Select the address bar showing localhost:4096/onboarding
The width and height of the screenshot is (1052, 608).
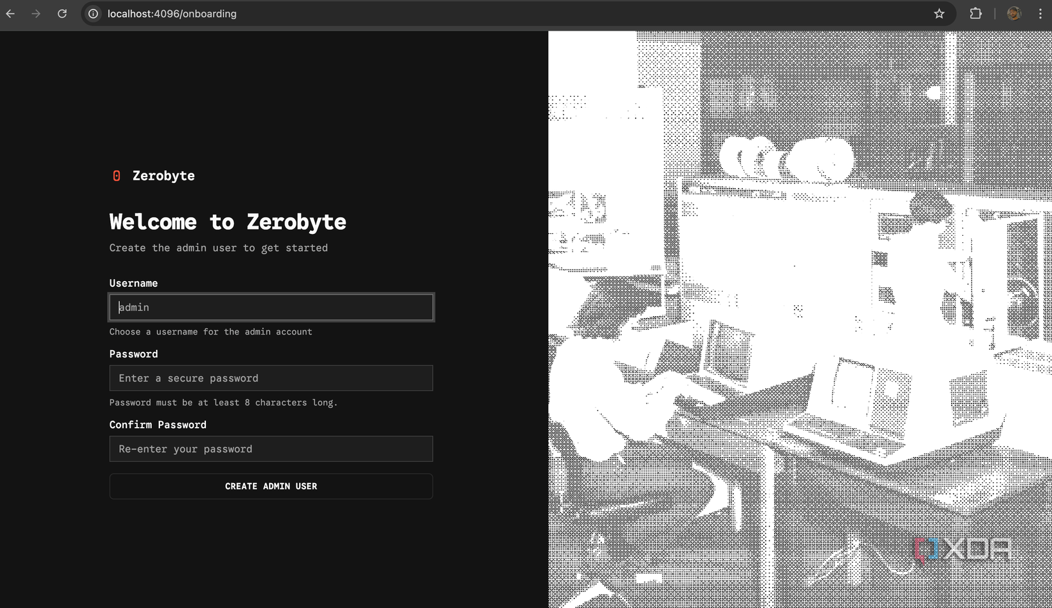coord(172,13)
